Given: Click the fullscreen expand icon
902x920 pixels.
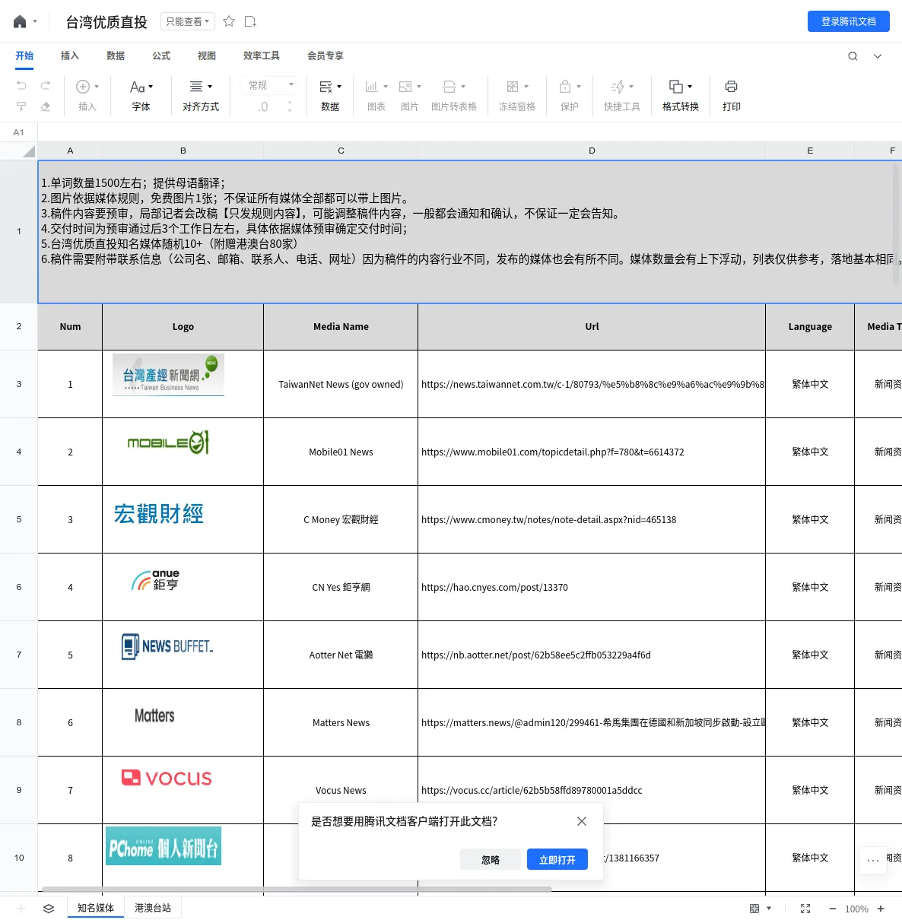Looking at the screenshot, I should point(805,909).
